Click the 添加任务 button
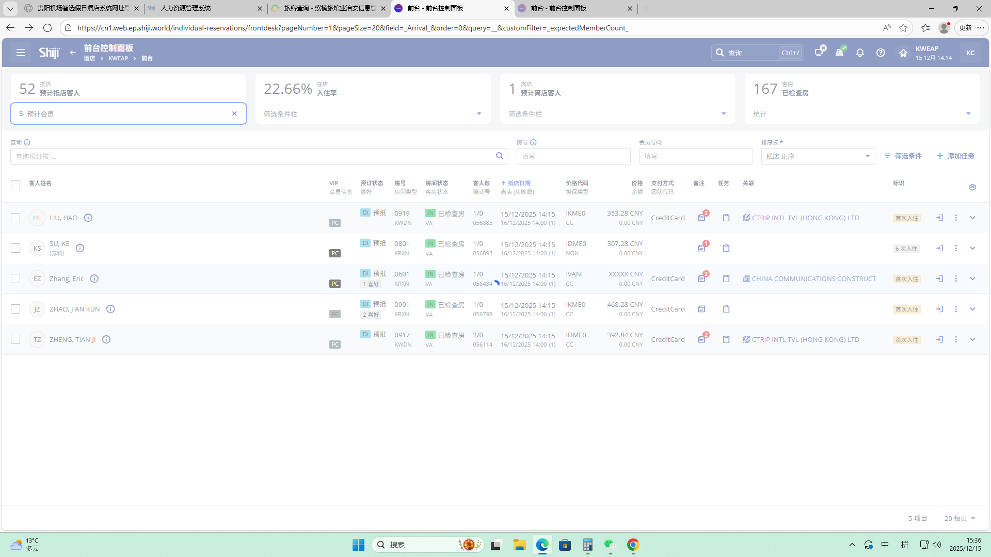This screenshot has height=557, width=991. pos(955,156)
